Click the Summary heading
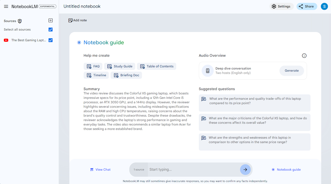 pos(92,89)
